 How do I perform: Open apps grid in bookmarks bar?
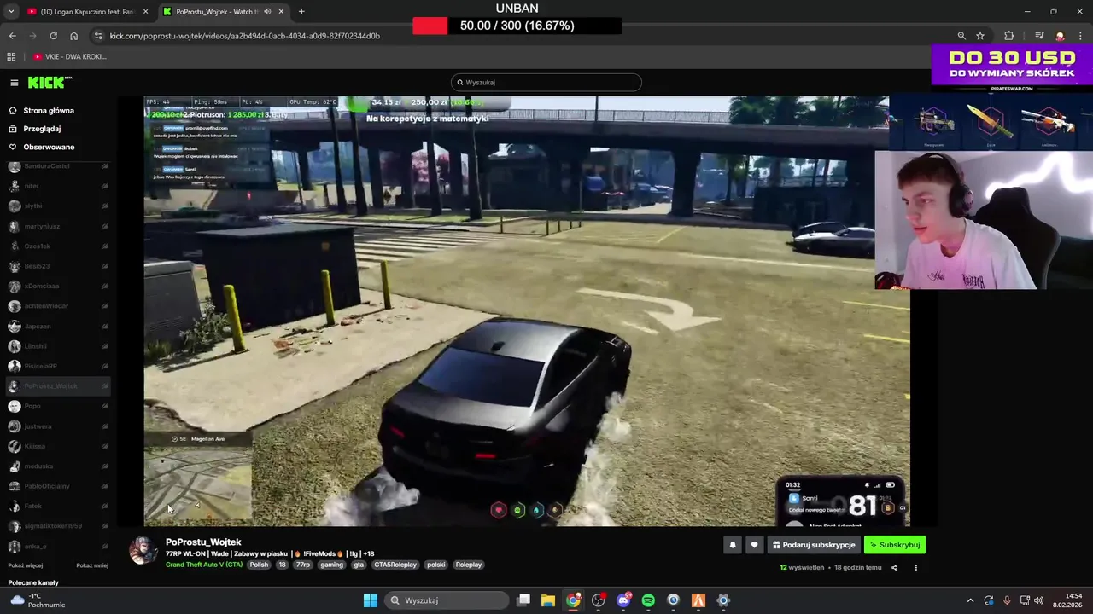(x=11, y=56)
